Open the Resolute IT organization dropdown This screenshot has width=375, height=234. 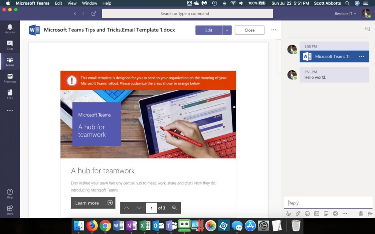pos(345,14)
